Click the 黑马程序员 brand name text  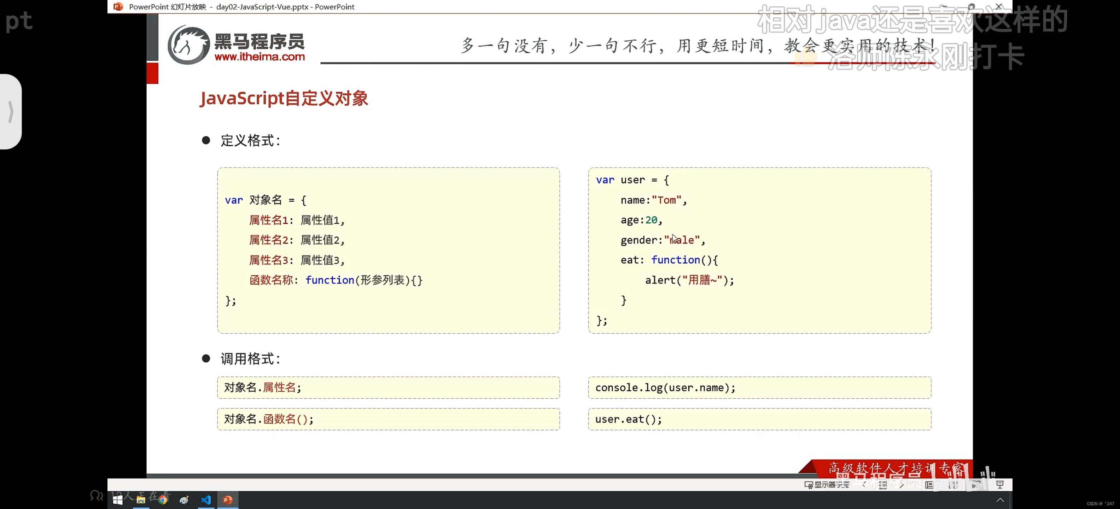(259, 41)
